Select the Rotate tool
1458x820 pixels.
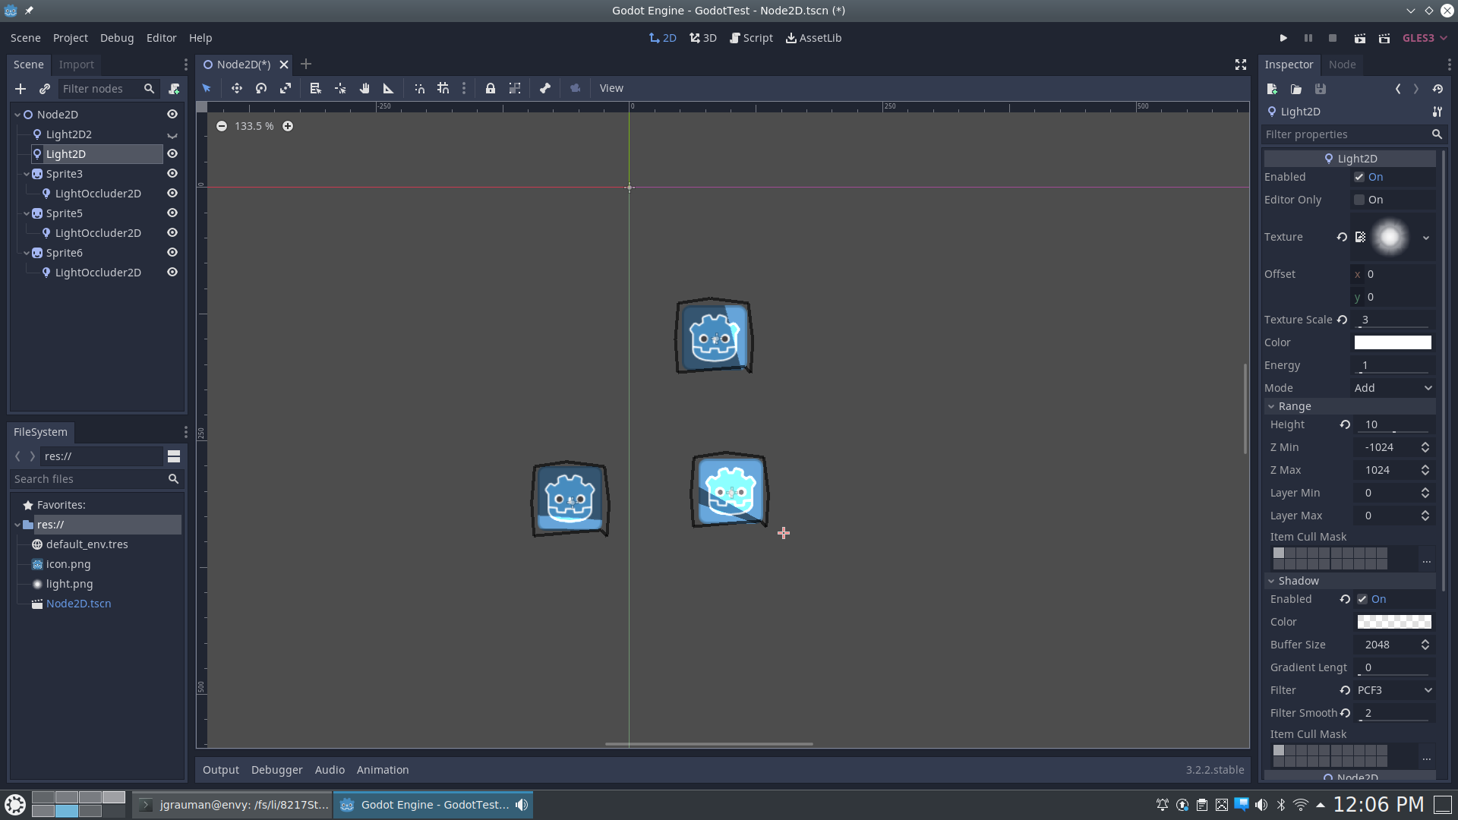(260, 88)
